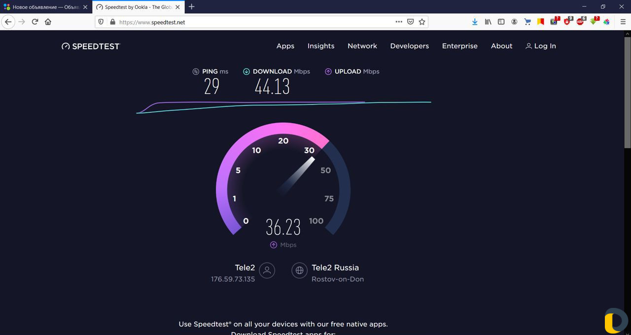This screenshot has width=631, height=335.
Task: Open the colorful star extension icon
Action: pyautogui.click(x=607, y=22)
